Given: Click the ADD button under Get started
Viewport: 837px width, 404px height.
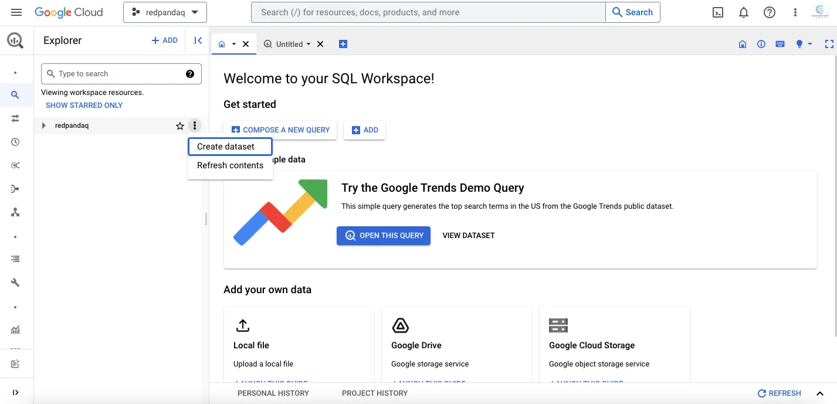Looking at the screenshot, I should (x=365, y=130).
